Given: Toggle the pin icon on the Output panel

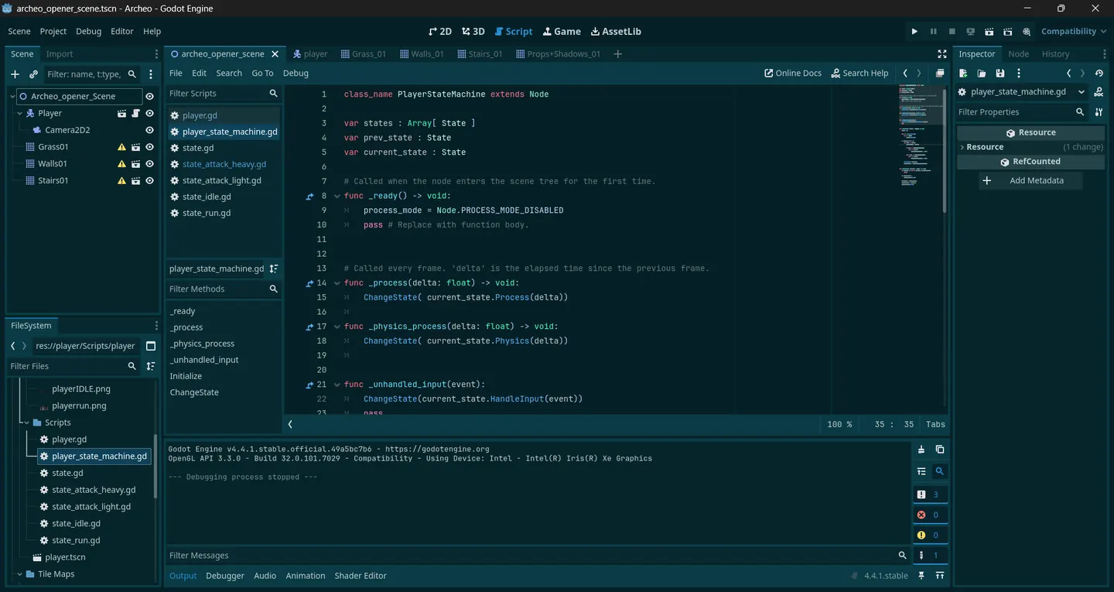Looking at the screenshot, I should tap(920, 575).
